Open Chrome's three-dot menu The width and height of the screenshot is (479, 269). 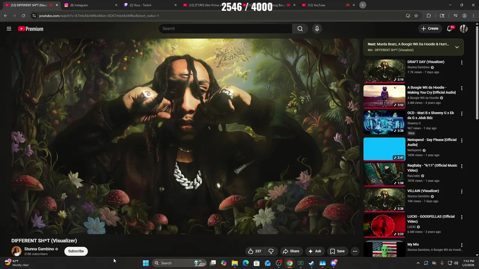[473, 16]
